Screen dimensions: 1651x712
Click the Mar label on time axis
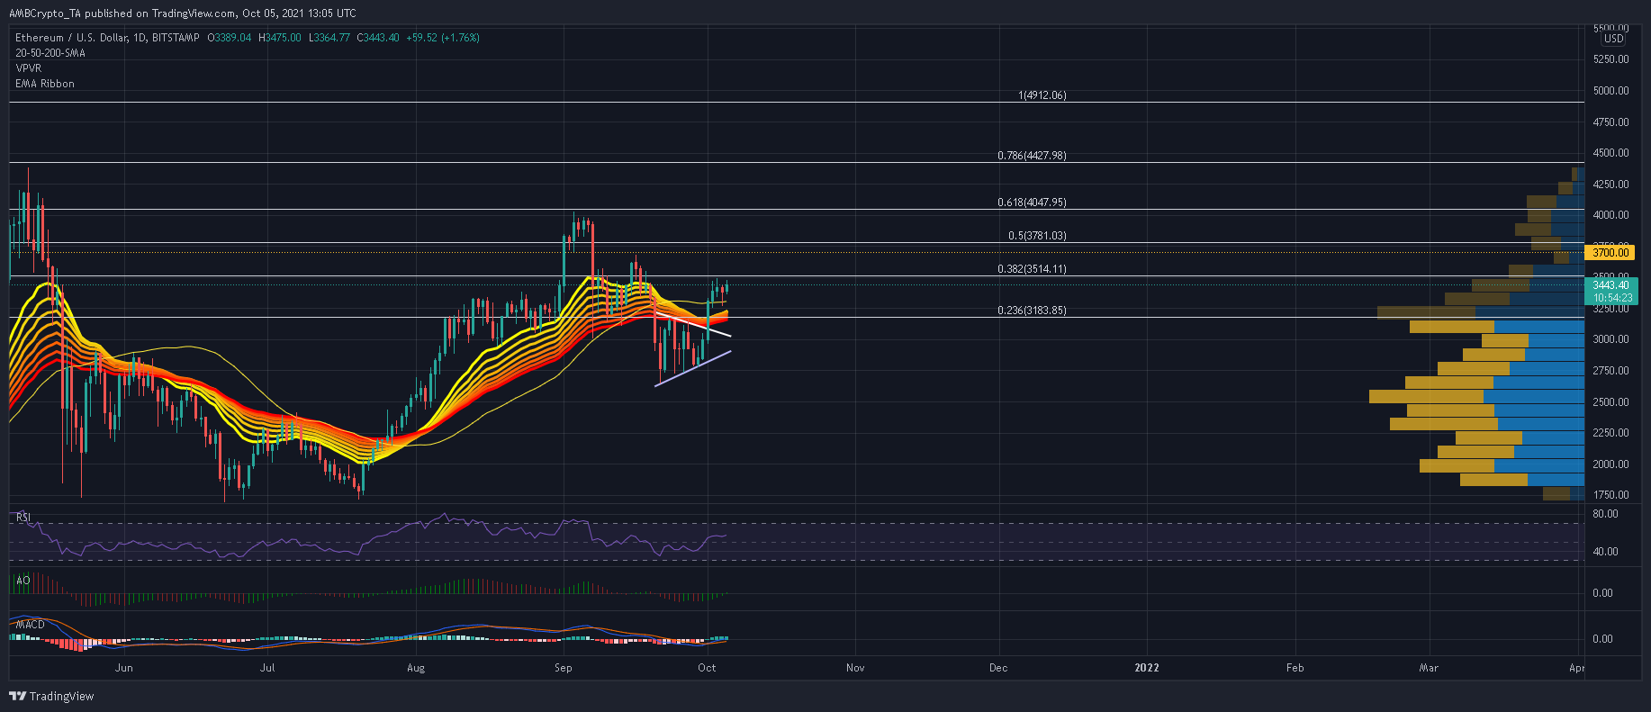point(1429,668)
